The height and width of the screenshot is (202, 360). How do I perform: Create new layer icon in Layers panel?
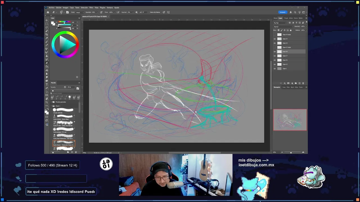point(299,83)
